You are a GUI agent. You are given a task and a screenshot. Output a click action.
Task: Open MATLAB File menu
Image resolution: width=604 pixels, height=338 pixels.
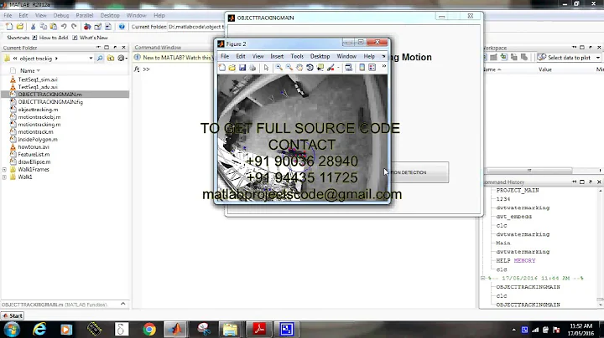click(x=8, y=15)
